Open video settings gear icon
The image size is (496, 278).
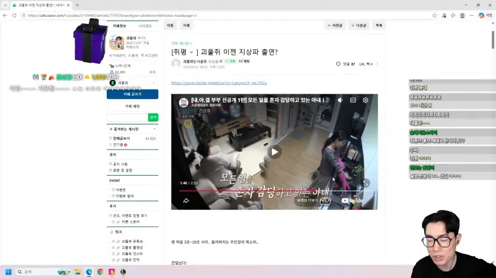tap(365, 100)
